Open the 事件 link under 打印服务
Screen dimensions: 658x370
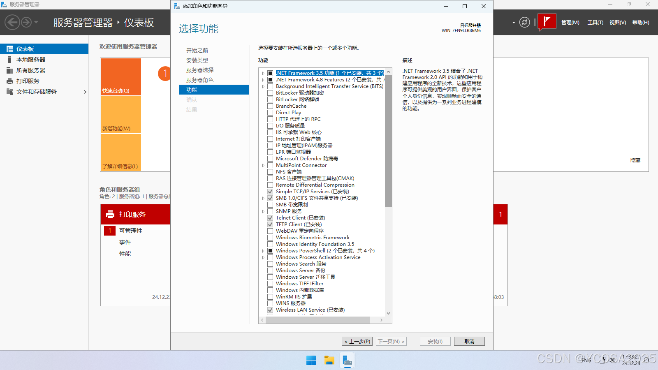pyautogui.click(x=125, y=242)
